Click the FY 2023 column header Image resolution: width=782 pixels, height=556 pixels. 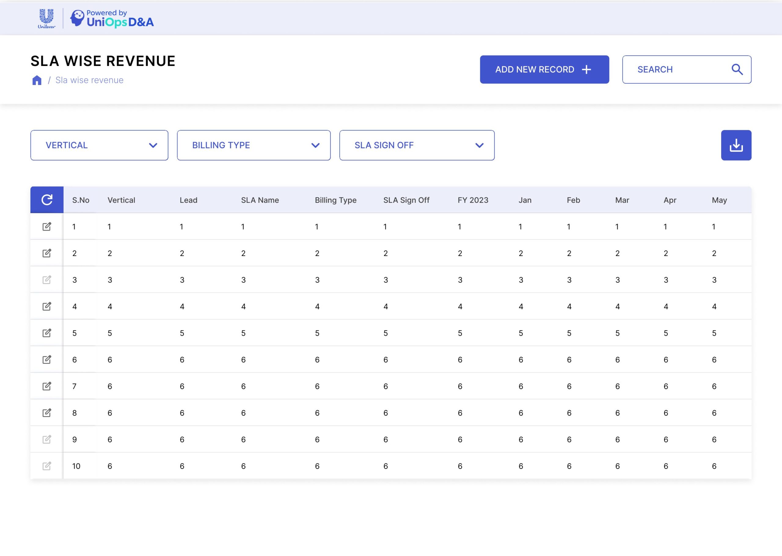[x=473, y=200]
